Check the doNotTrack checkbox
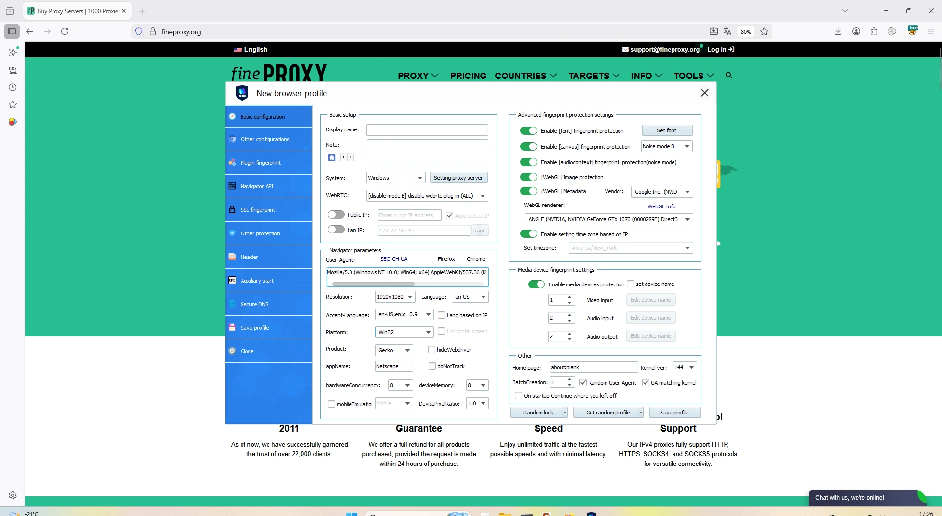The width and height of the screenshot is (942, 516). 432,366
